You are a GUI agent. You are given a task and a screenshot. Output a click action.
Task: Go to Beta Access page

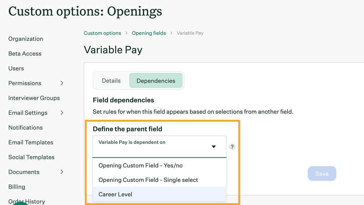click(25, 54)
